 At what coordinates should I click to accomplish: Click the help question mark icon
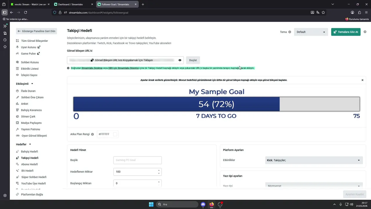click(x=365, y=32)
